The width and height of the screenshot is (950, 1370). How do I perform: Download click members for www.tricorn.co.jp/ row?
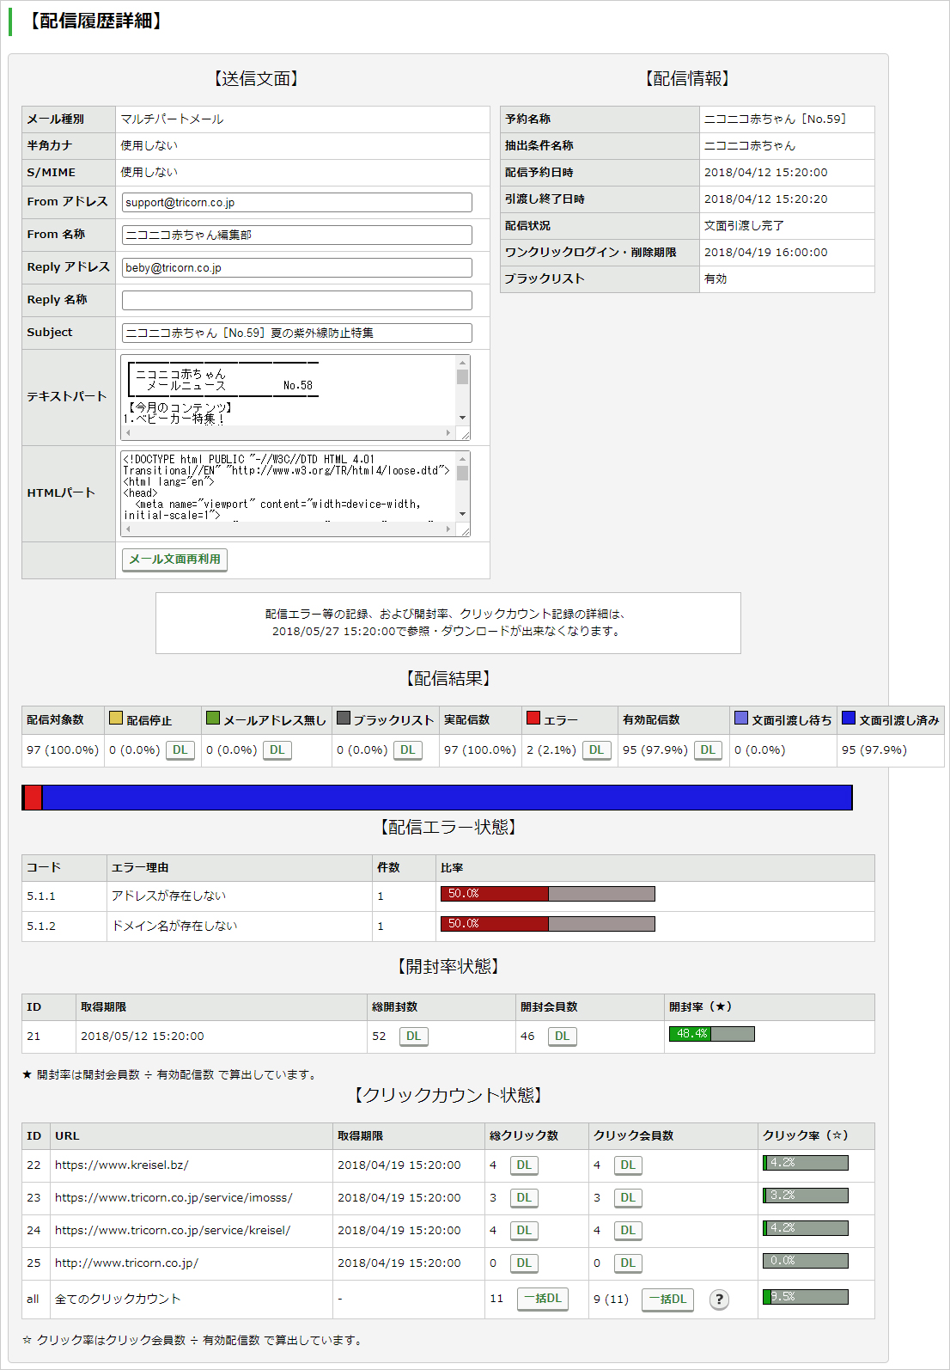[629, 1263]
